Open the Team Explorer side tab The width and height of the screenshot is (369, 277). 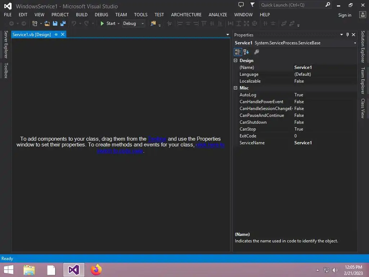363,80
